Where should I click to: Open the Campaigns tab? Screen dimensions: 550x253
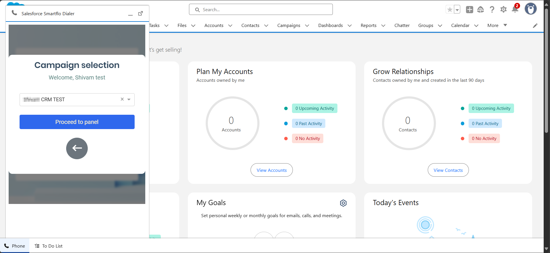(289, 25)
